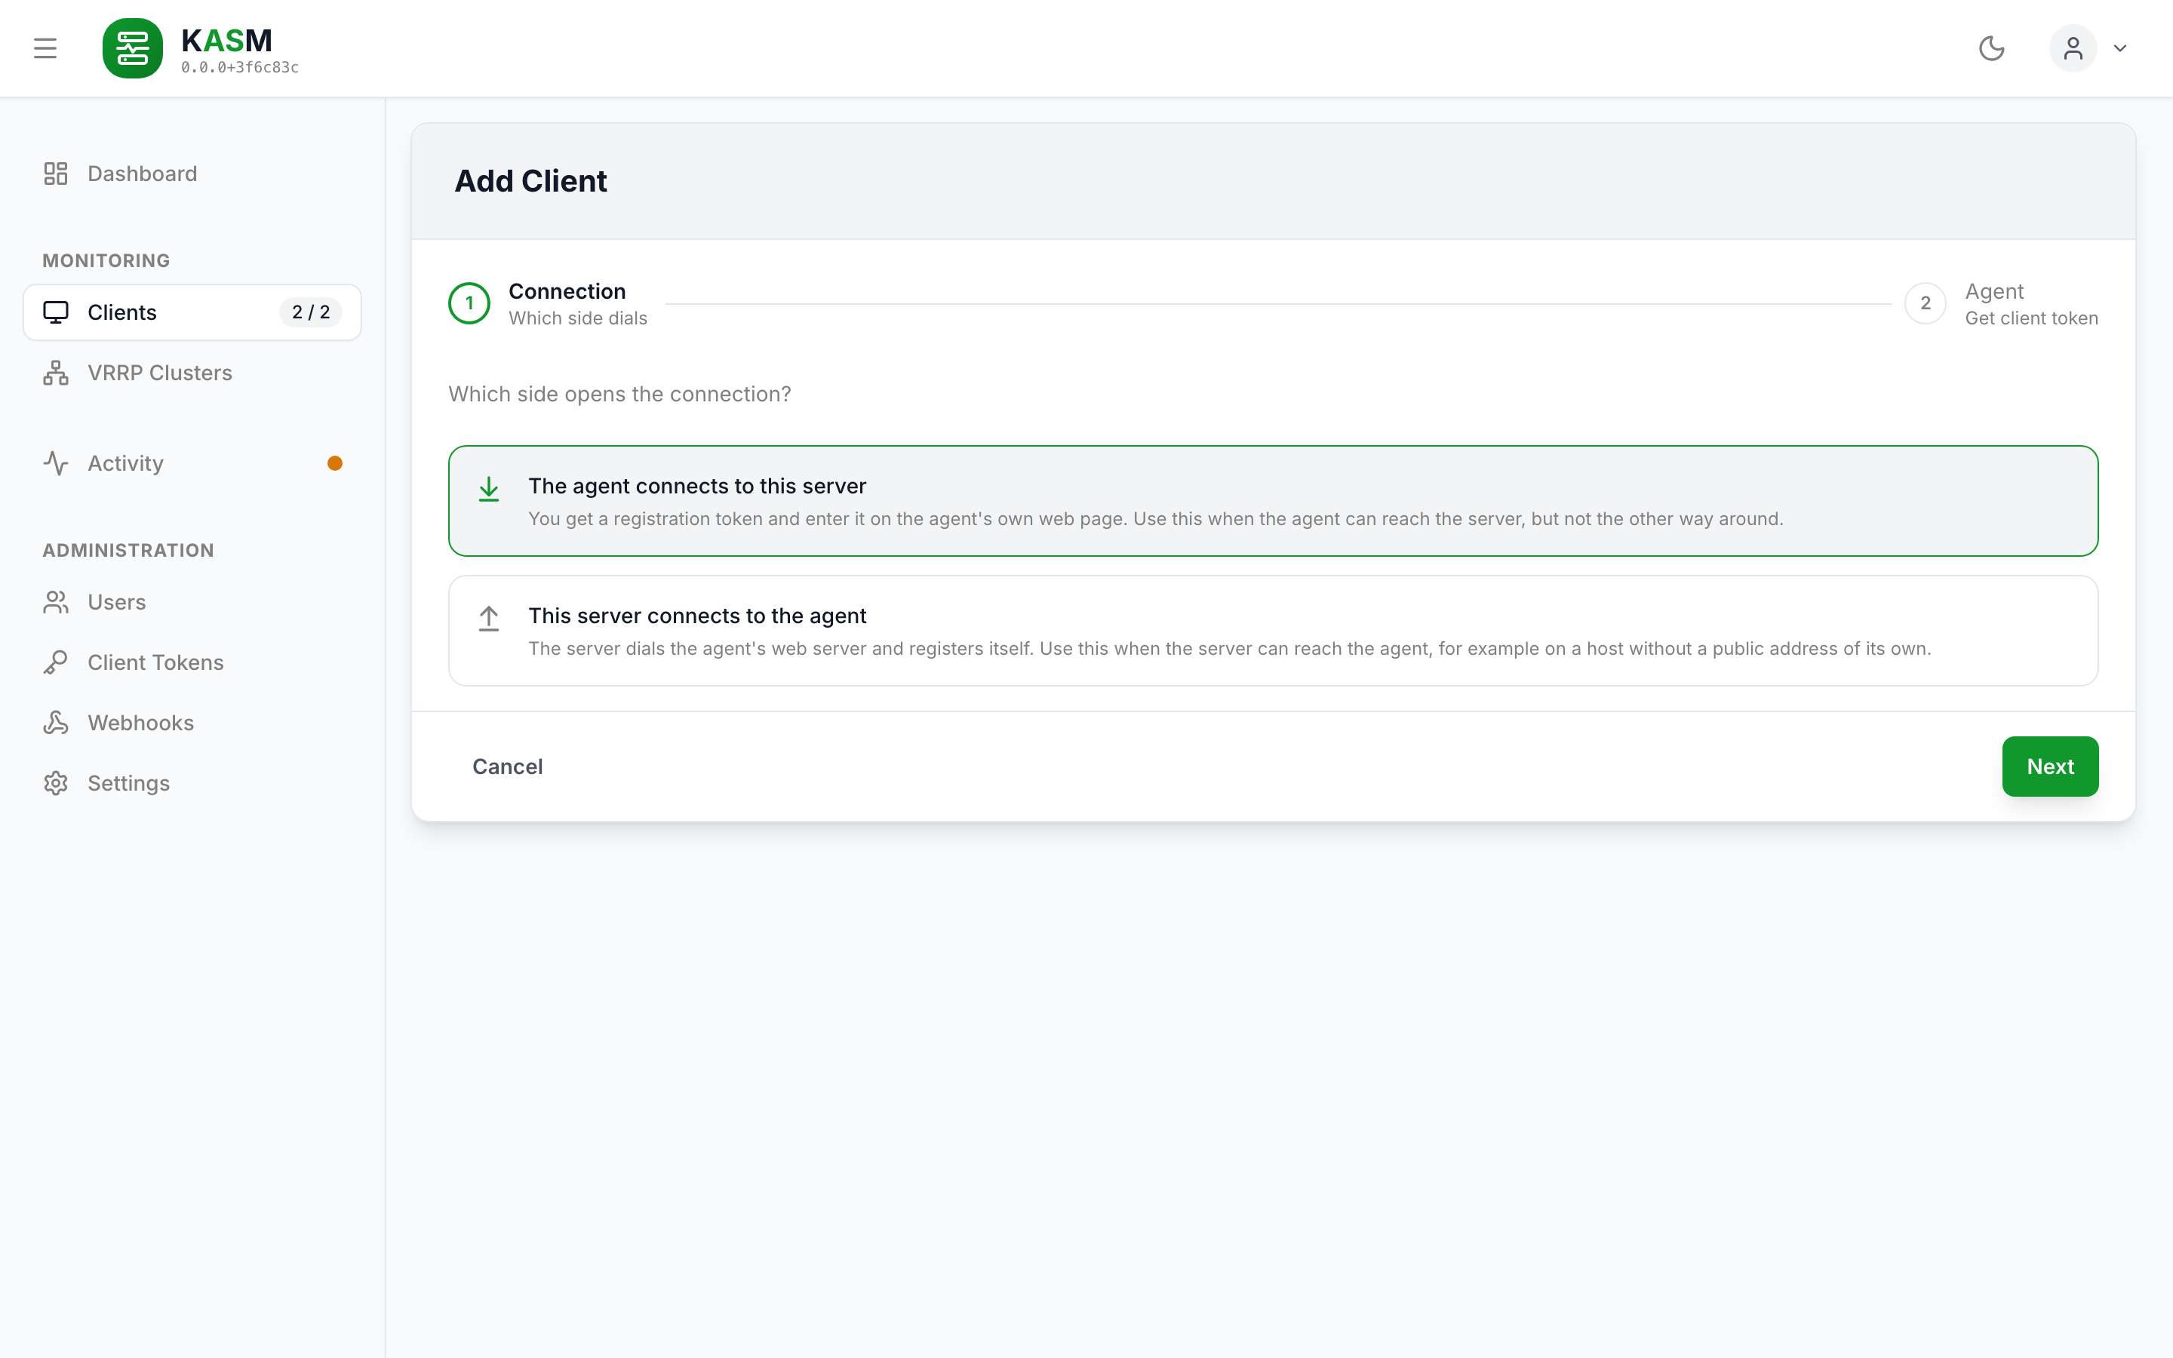Click the Dashboard grid icon
The image size is (2173, 1358).
click(56, 174)
